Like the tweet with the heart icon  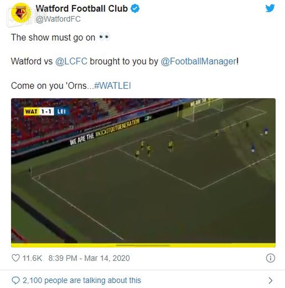[16, 258]
